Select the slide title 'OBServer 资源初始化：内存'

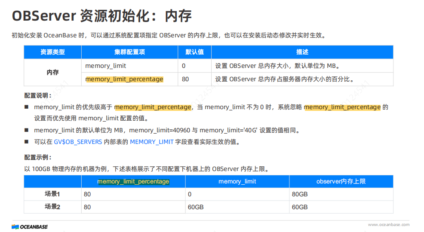pos(101,16)
